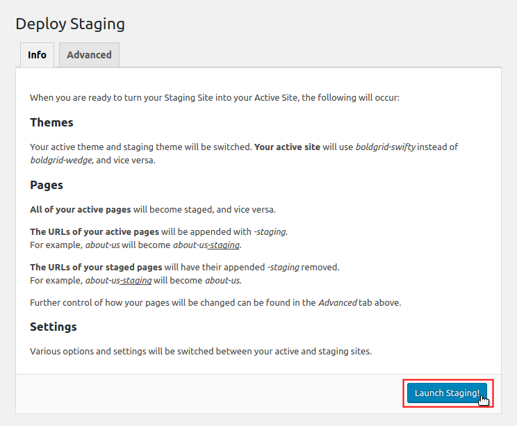Image resolution: width=517 pixels, height=426 pixels.
Task: Click "about-us-staging" in the staged pages example
Action: [118, 280]
